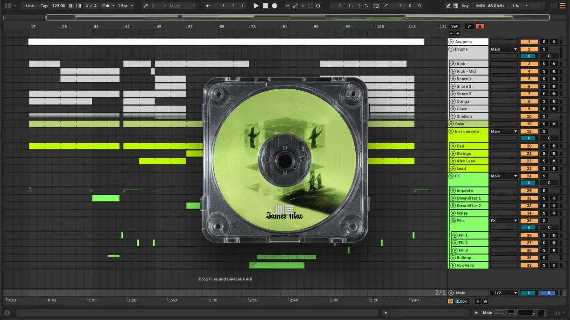Click the info view icon at bottom left

(7, 312)
